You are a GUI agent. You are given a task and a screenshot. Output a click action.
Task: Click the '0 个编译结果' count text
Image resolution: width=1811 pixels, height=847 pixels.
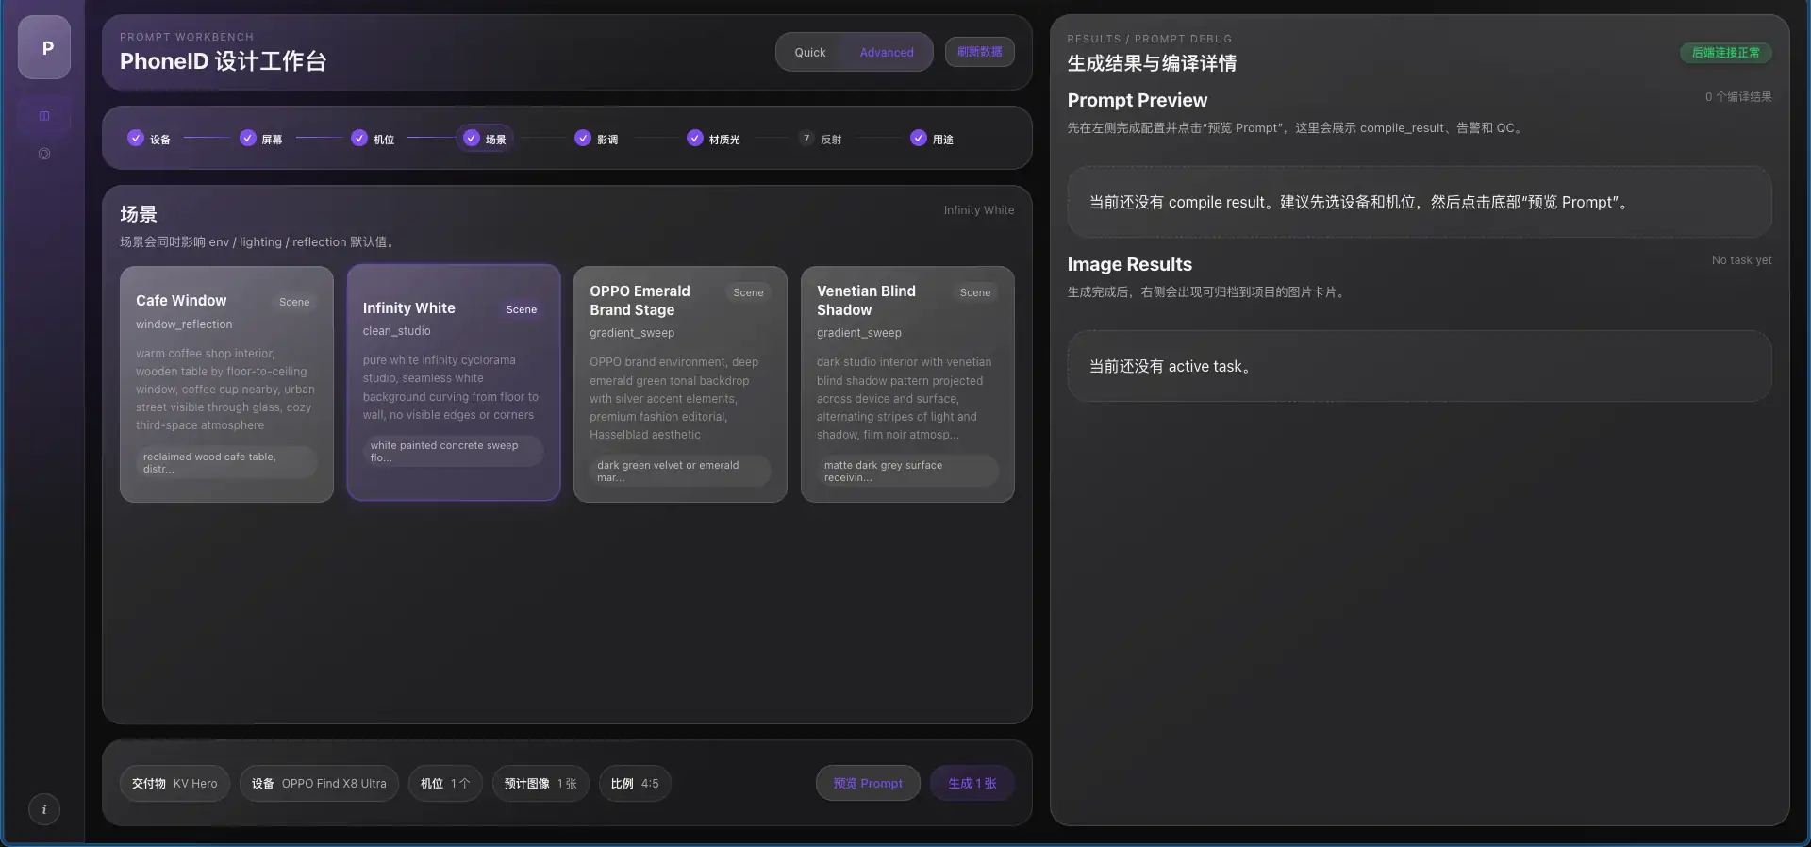(x=1738, y=97)
